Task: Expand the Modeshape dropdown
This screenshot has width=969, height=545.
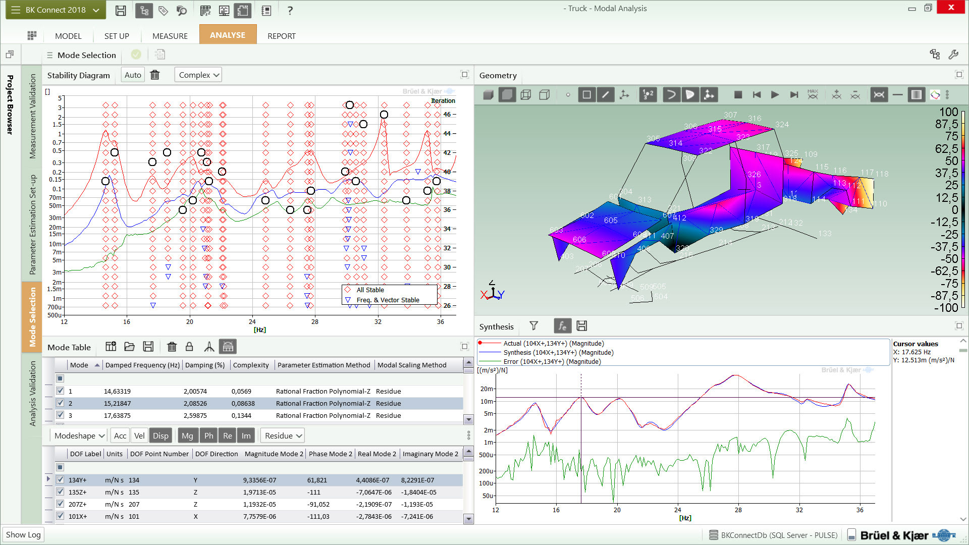Action: point(78,435)
